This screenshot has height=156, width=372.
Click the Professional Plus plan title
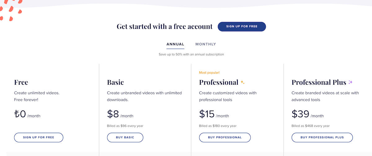pos(319,82)
